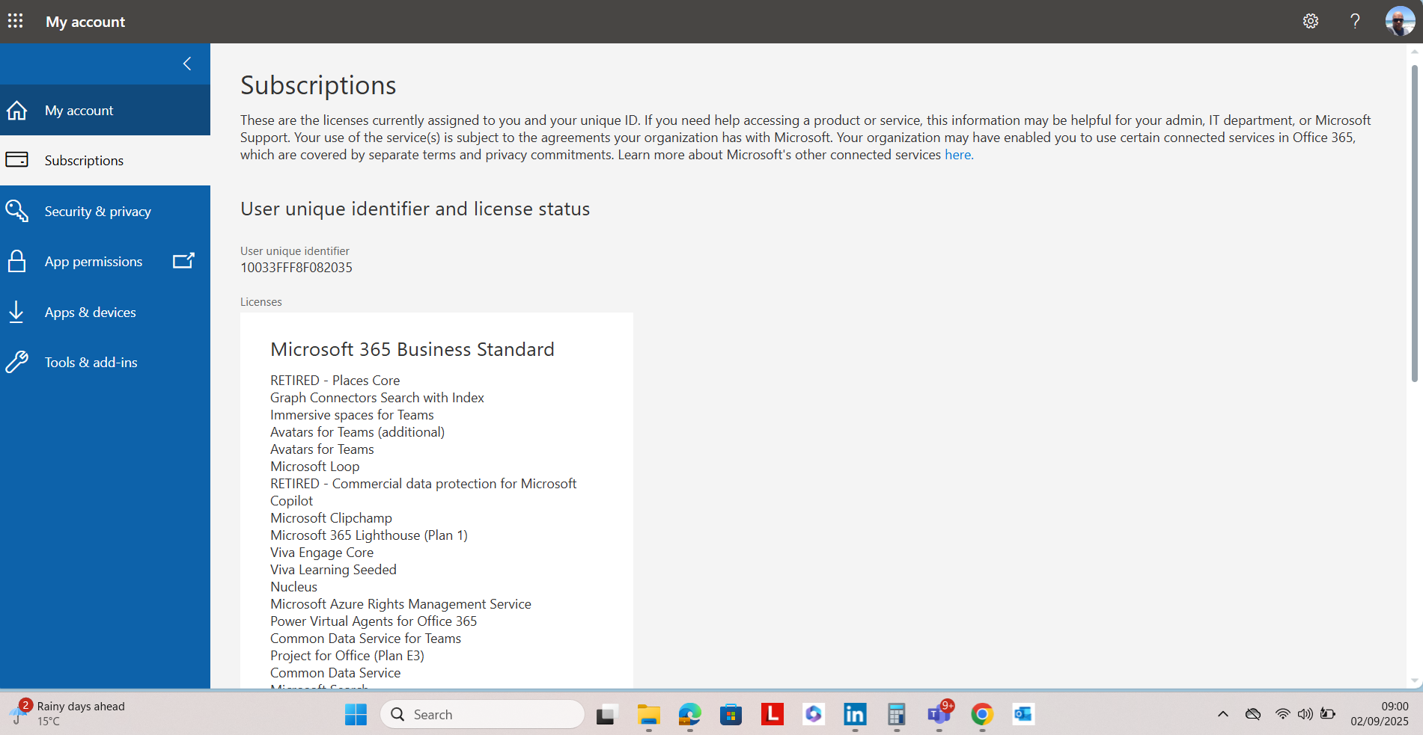The height and width of the screenshot is (735, 1423).
Task: Open Microsoft Teams from the taskbar
Action: point(939,714)
